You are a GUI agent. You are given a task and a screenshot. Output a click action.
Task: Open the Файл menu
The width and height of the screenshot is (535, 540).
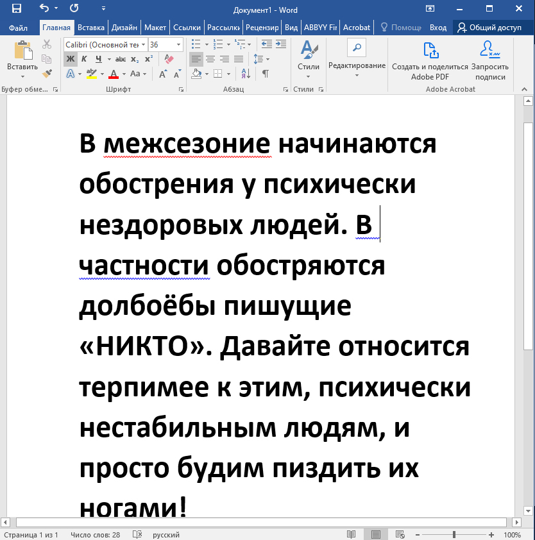[18, 28]
